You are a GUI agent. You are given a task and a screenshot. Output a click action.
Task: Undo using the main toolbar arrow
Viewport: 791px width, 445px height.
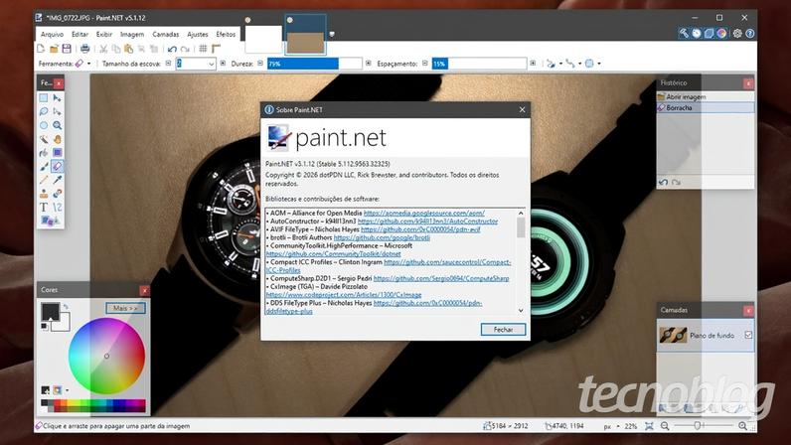[172, 49]
